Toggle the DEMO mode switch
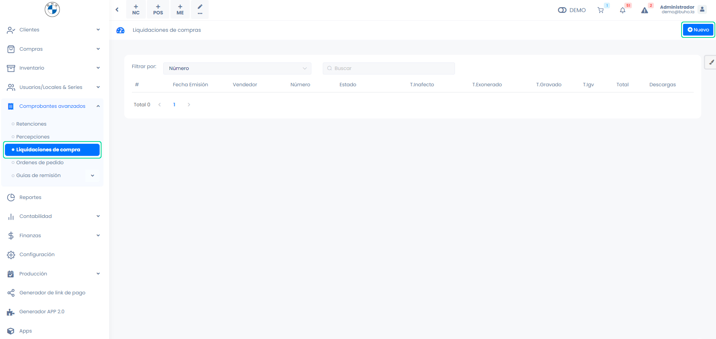716x339 pixels. click(562, 10)
